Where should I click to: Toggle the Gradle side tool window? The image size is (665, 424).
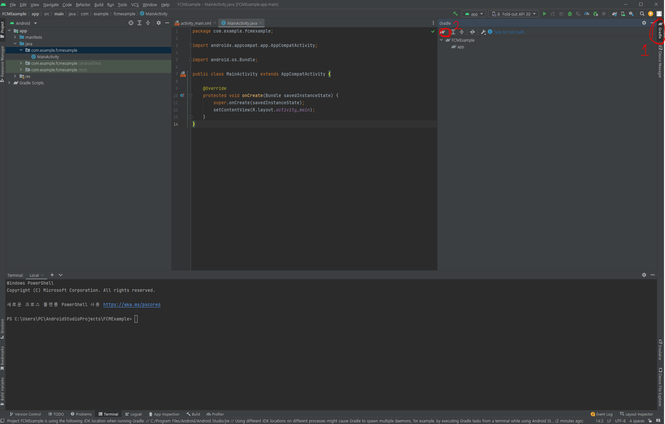[x=660, y=31]
